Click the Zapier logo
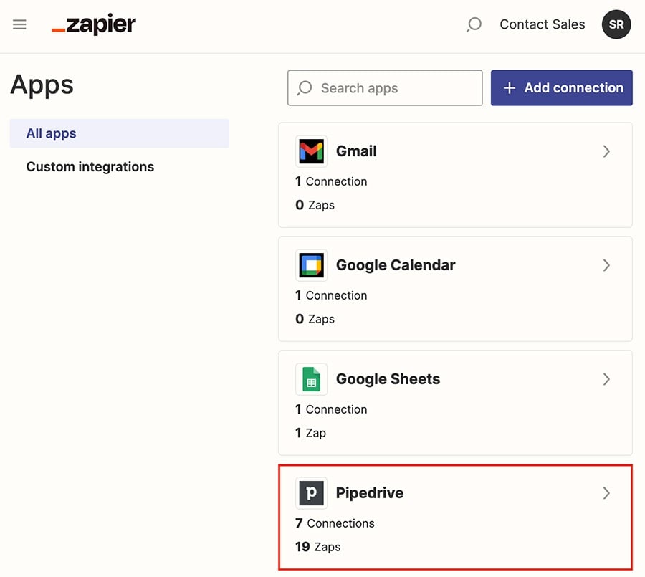645x577 pixels. tap(93, 24)
